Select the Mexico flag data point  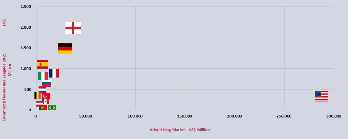[x=46, y=101]
